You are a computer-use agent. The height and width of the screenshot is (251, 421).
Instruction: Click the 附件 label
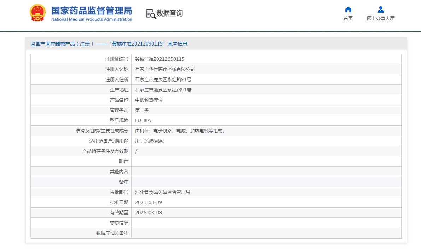pyautogui.click(x=123, y=161)
